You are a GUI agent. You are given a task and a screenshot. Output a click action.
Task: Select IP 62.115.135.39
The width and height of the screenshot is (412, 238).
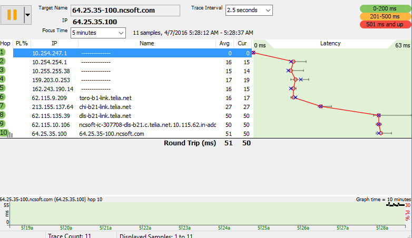pos(51,116)
